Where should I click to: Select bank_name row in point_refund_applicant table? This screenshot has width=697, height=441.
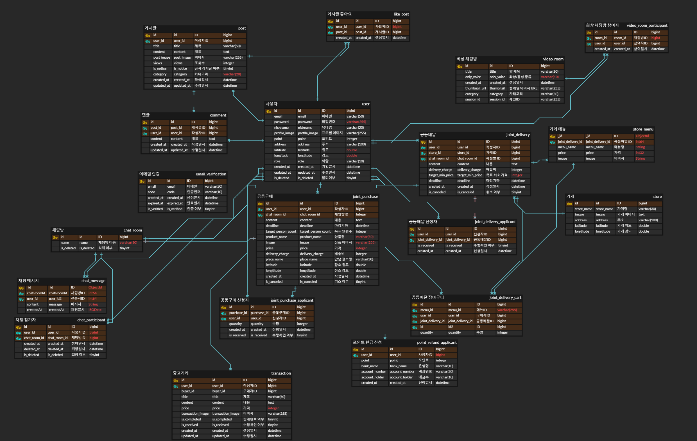coord(370,366)
